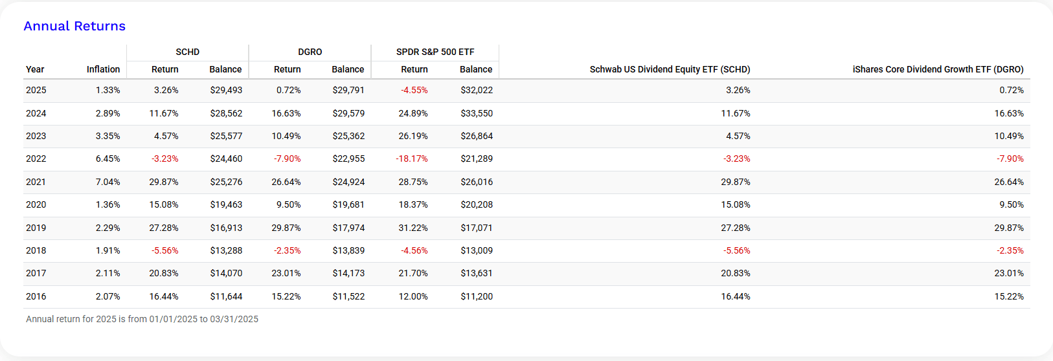Select the 6.45% inflation value for 2022
Image resolution: width=1053 pixels, height=361 pixels.
click(108, 159)
